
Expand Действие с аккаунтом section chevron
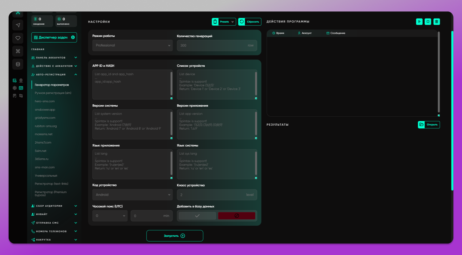click(76, 66)
